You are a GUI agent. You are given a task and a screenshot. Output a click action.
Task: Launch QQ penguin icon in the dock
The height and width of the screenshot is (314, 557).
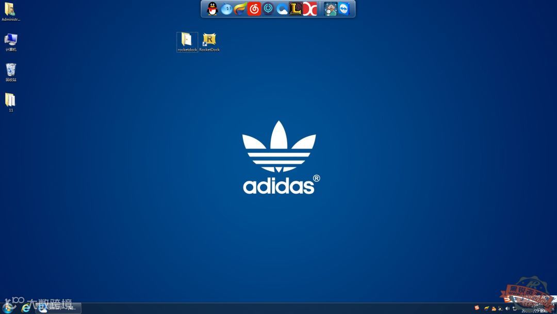(212, 9)
